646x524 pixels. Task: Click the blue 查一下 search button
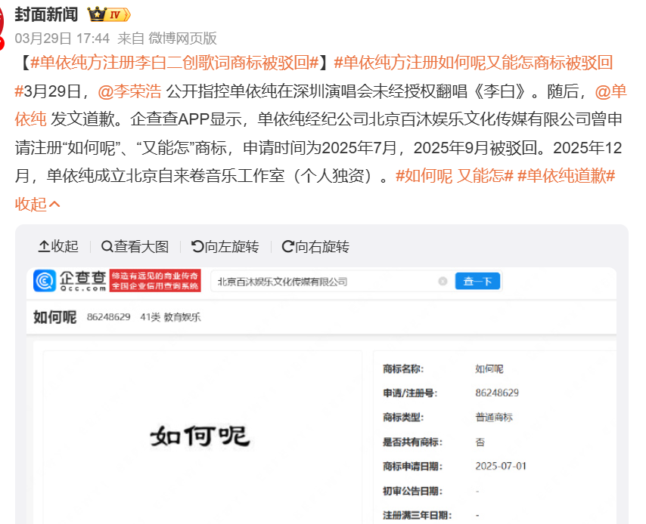pyautogui.click(x=477, y=282)
